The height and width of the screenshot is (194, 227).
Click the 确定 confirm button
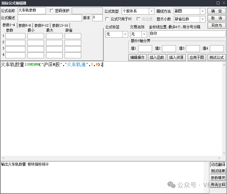(x=216, y=11)
